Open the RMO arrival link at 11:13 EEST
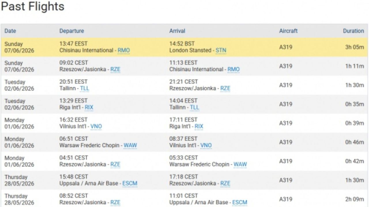Screen dimensions: 369x207 click(234, 69)
